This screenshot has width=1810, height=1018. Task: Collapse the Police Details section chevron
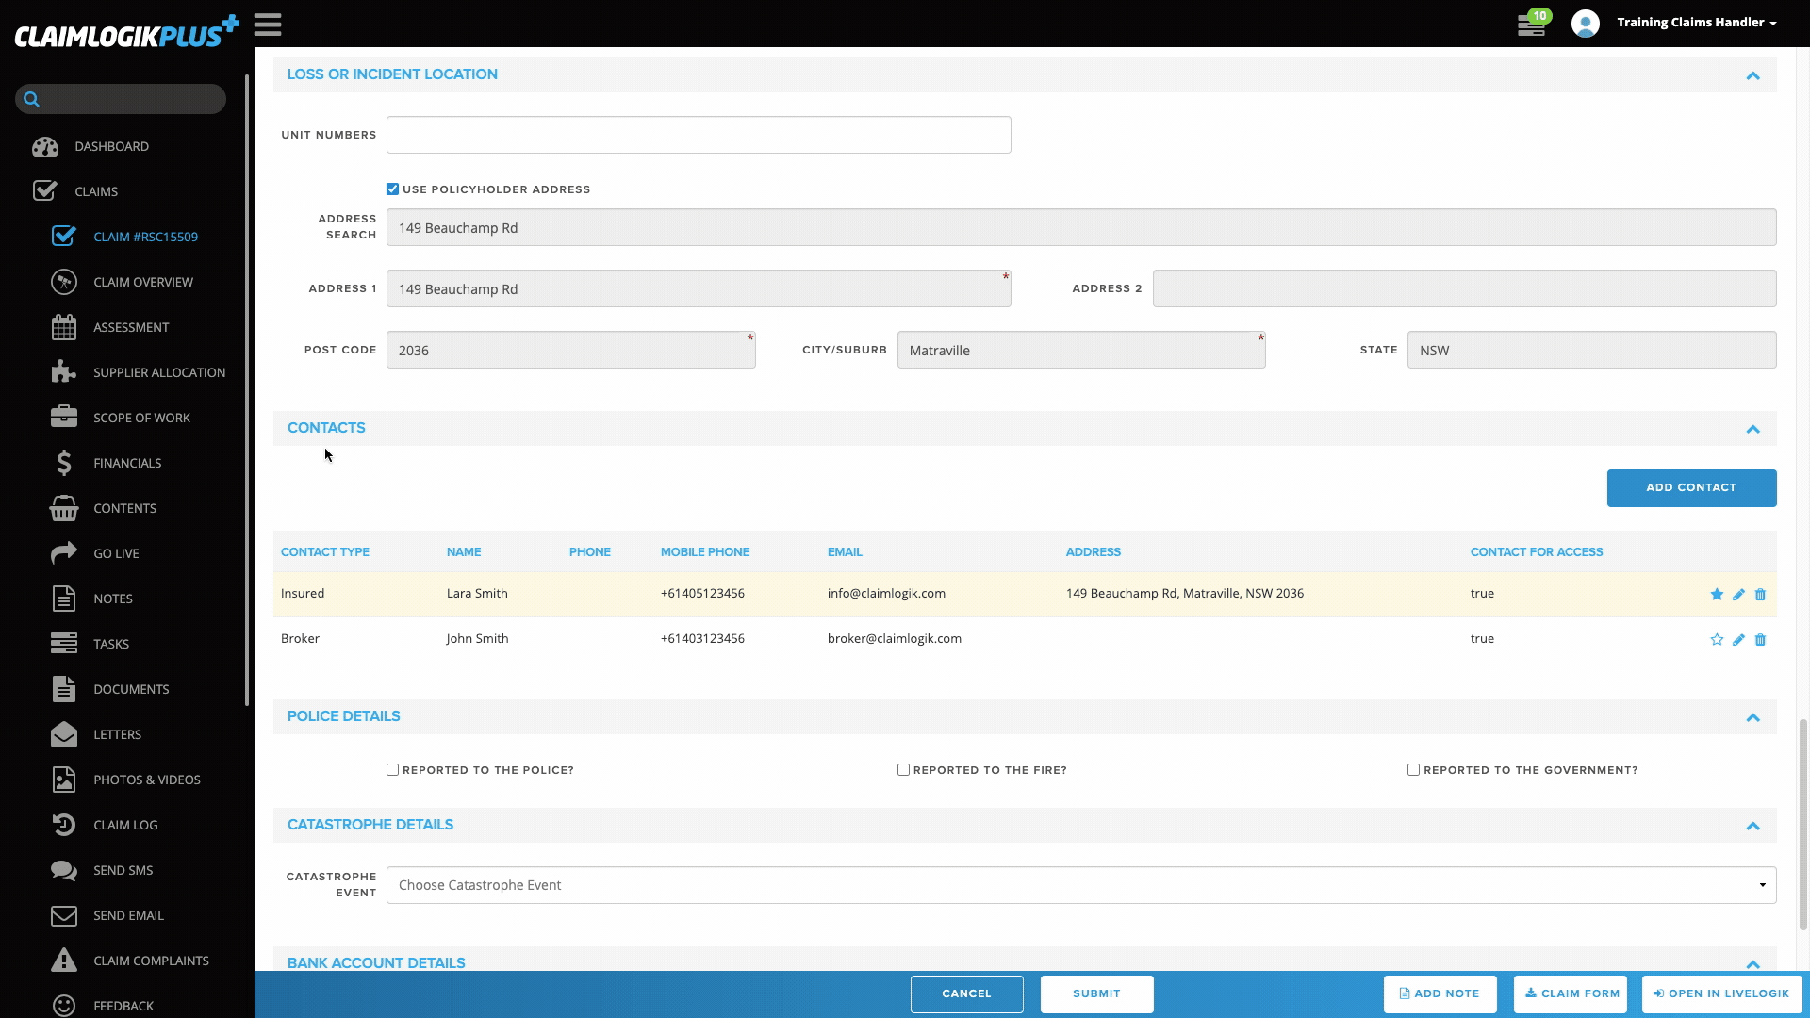click(x=1752, y=717)
